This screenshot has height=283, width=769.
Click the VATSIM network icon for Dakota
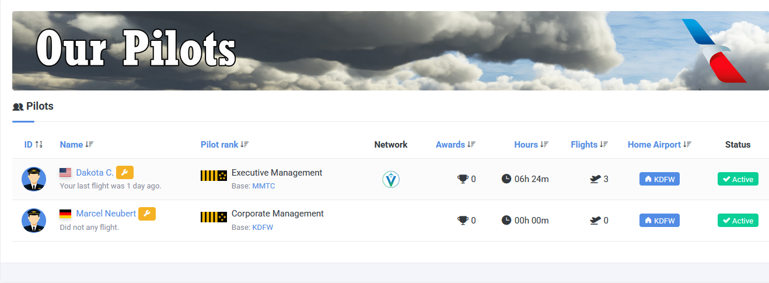click(391, 179)
